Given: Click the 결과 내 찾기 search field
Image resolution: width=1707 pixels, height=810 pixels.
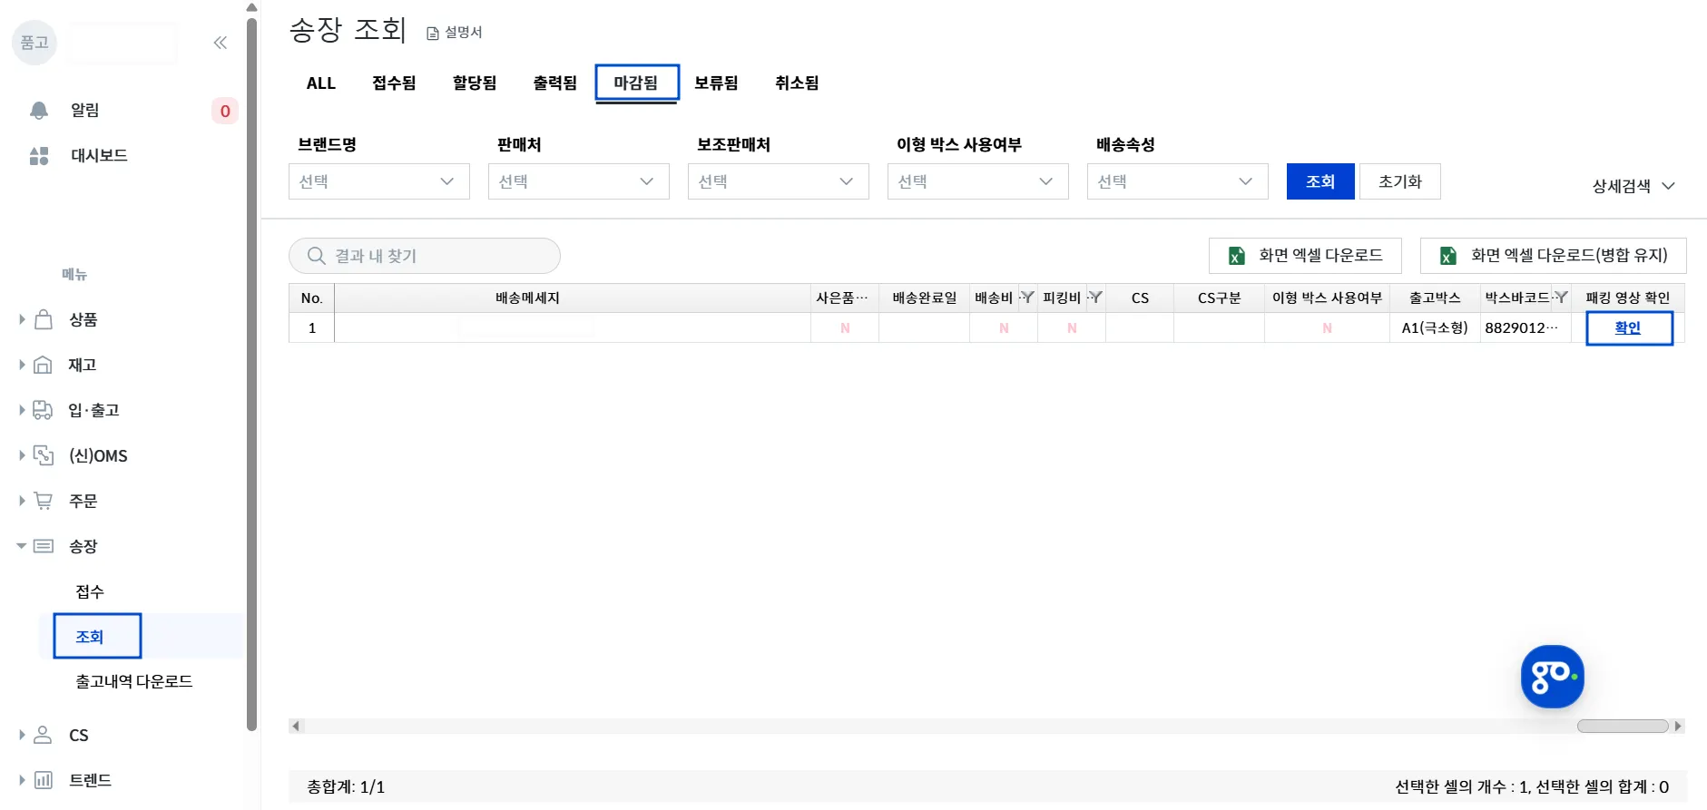Looking at the screenshot, I should pos(425,256).
